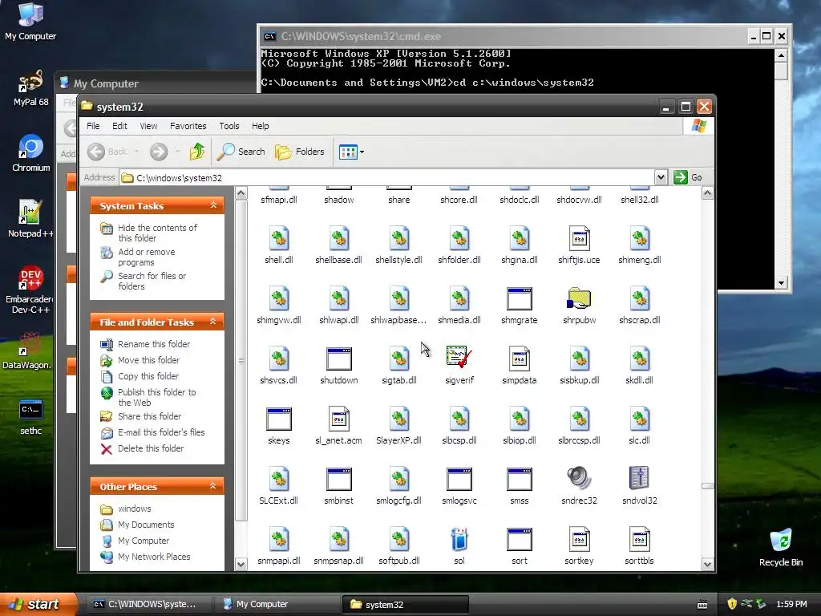Screen dimensions: 821x616
Task: Open the Address bar dropdown
Action: click(x=661, y=177)
